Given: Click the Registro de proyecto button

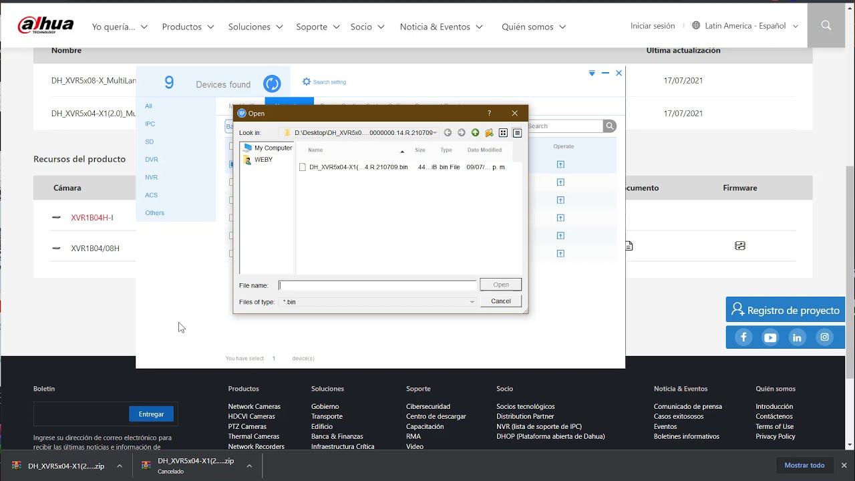Looking at the screenshot, I should coord(786,310).
